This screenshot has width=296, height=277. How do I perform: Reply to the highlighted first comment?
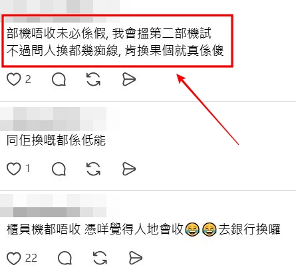59,79
